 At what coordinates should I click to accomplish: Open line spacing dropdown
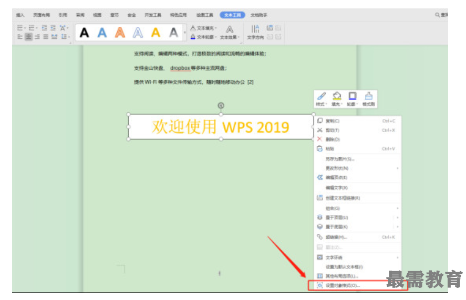65,37
